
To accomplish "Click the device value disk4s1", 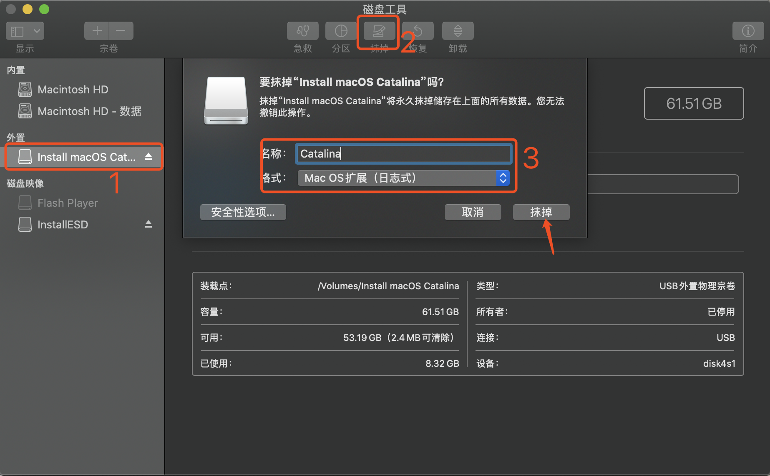I will pyautogui.click(x=719, y=363).
